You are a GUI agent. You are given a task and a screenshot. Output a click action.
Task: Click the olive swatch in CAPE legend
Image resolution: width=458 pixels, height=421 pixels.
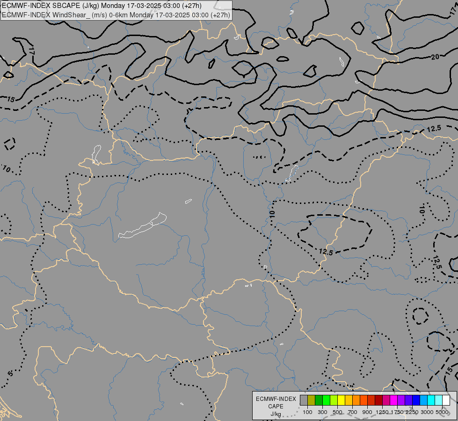click(x=312, y=400)
